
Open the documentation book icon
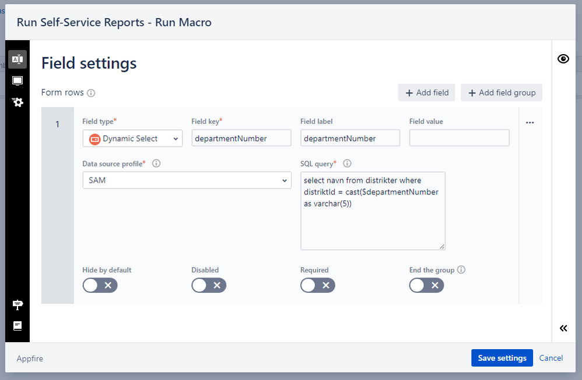point(17,326)
